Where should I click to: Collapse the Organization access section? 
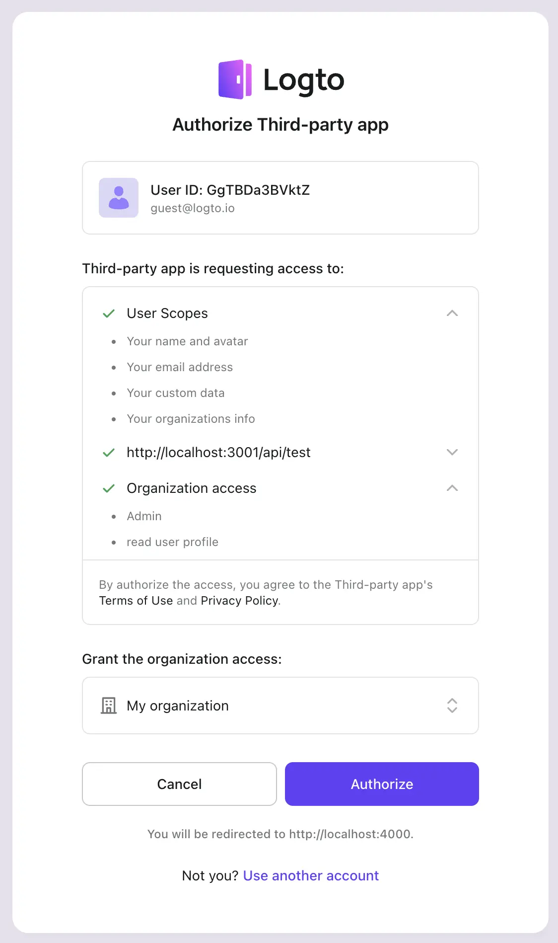pos(452,488)
